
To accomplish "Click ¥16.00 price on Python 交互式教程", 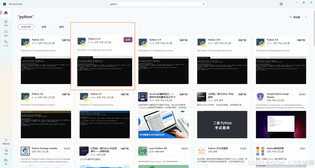I will click(x=243, y=149).
